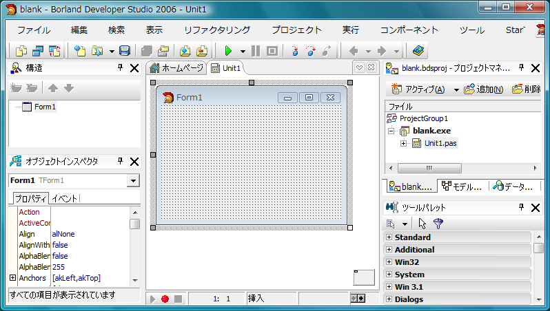Toggle between form and unit view icon
Image resolution: width=550 pixels, height=311 pixels.
tap(54, 51)
